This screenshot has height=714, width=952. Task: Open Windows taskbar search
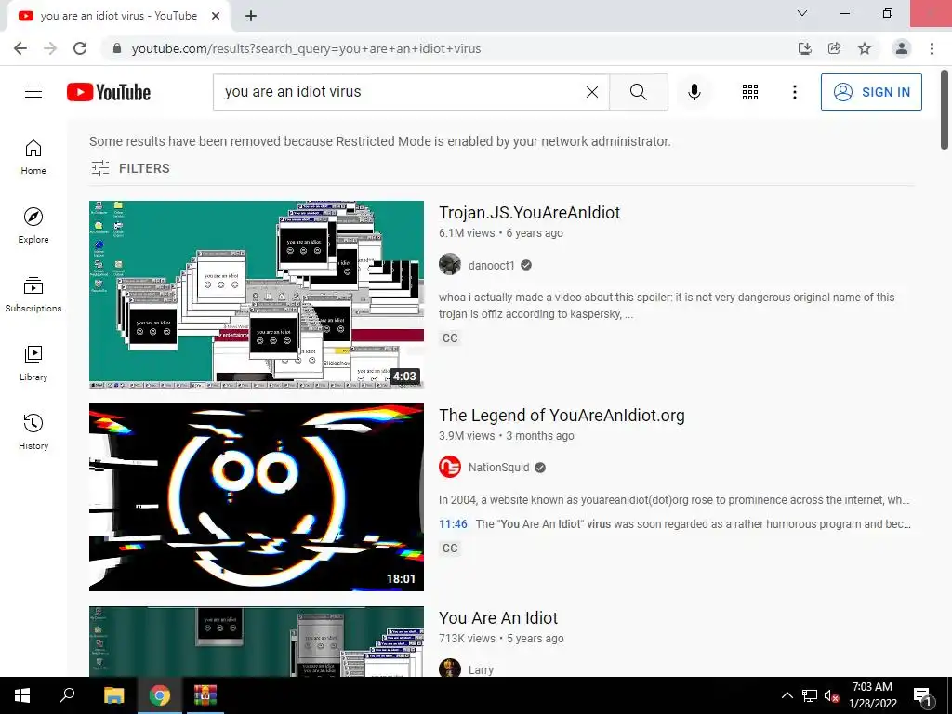pyautogui.click(x=67, y=695)
